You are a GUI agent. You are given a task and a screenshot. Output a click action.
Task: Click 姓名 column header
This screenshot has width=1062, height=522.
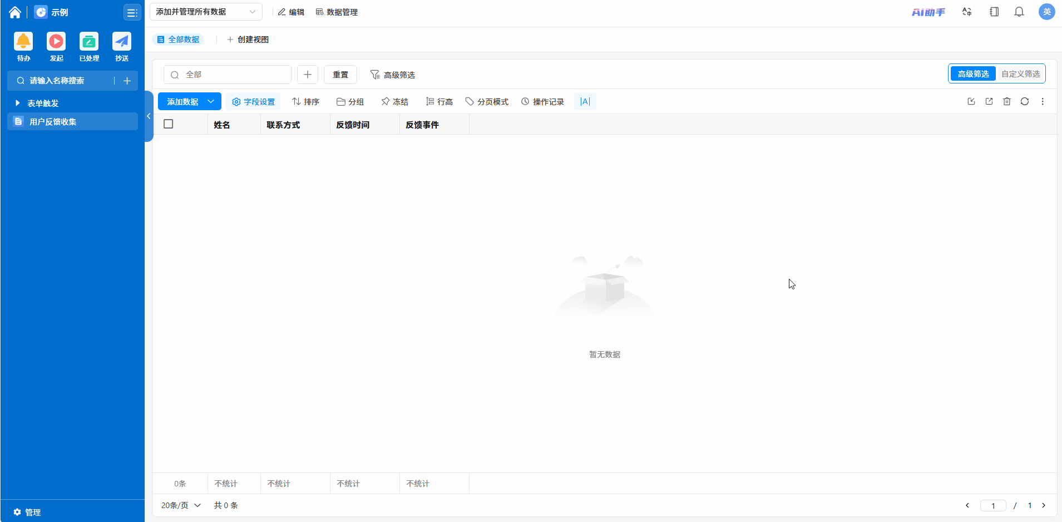point(234,125)
